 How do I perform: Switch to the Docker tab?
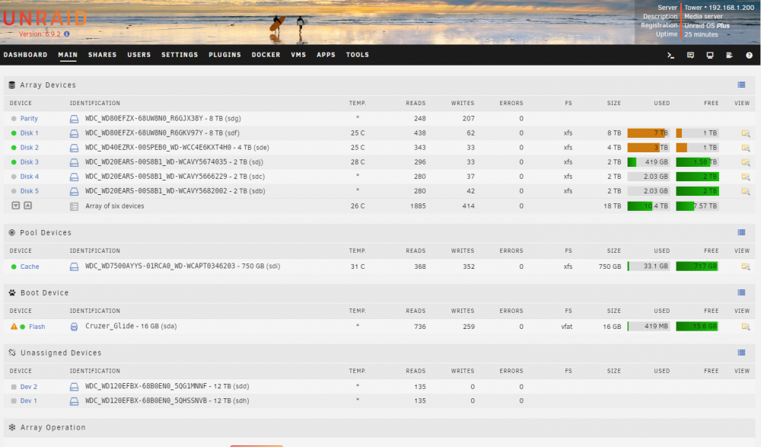coord(266,55)
